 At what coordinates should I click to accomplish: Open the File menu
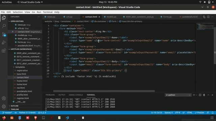(x=3, y=12)
